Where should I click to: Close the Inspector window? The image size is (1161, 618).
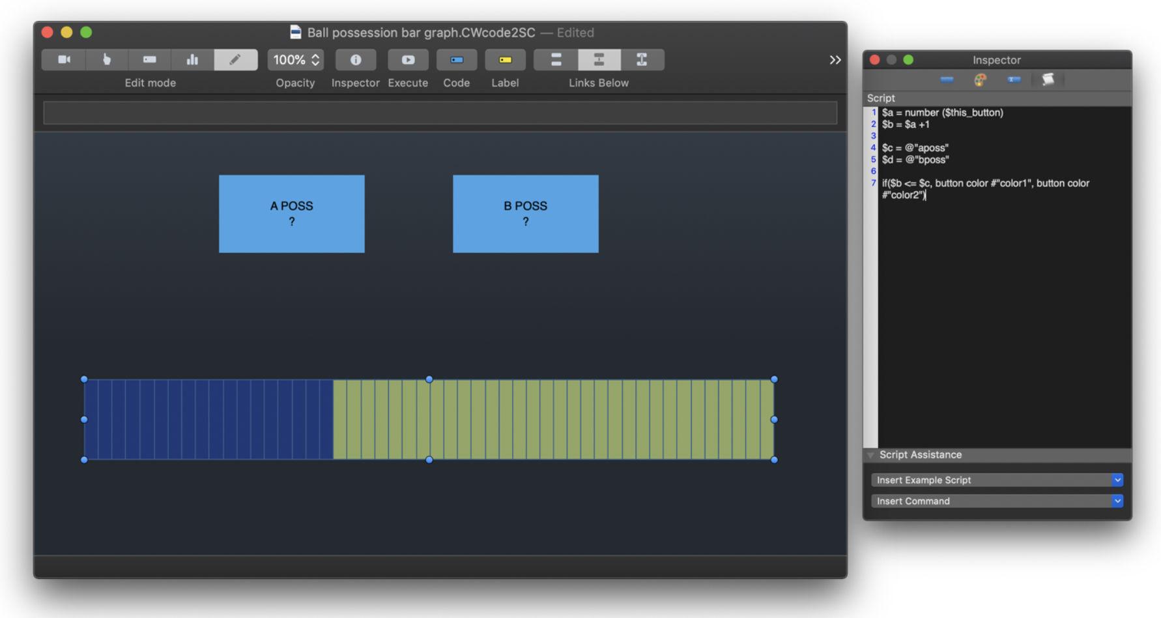point(875,60)
